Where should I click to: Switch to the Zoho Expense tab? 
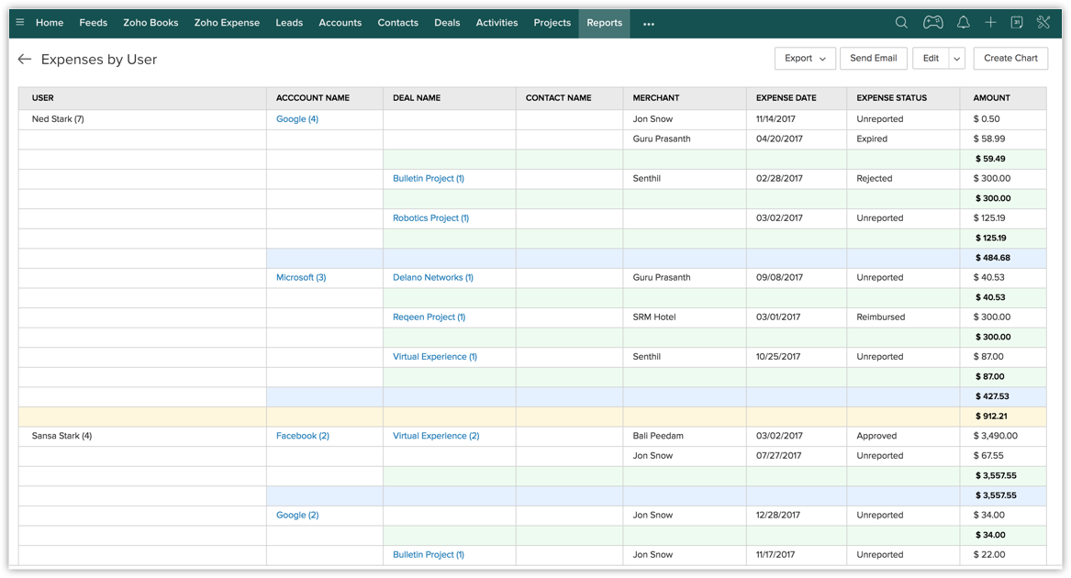coord(227,23)
